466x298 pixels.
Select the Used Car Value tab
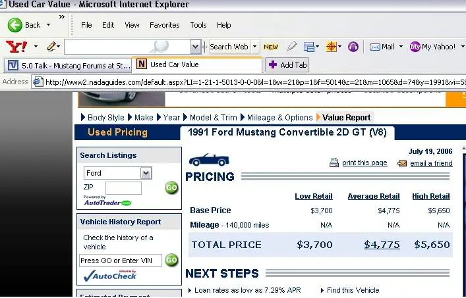196,64
